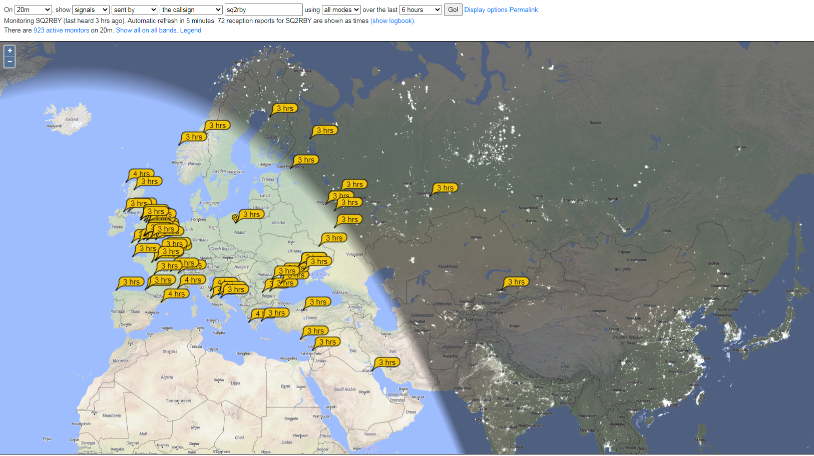The width and height of the screenshot is (814, 456).
Task: Click the Permalink link
Action: [x=524, y=9]
